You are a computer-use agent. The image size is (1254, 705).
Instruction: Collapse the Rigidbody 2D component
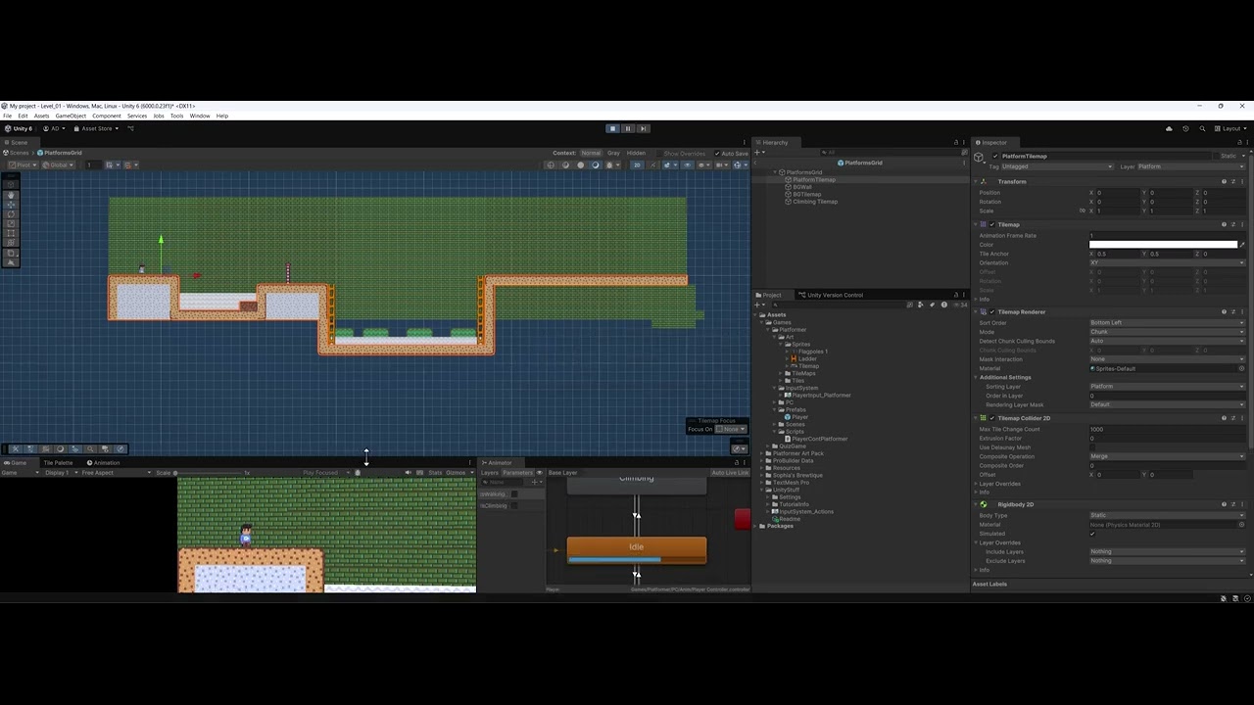point(977,504)
